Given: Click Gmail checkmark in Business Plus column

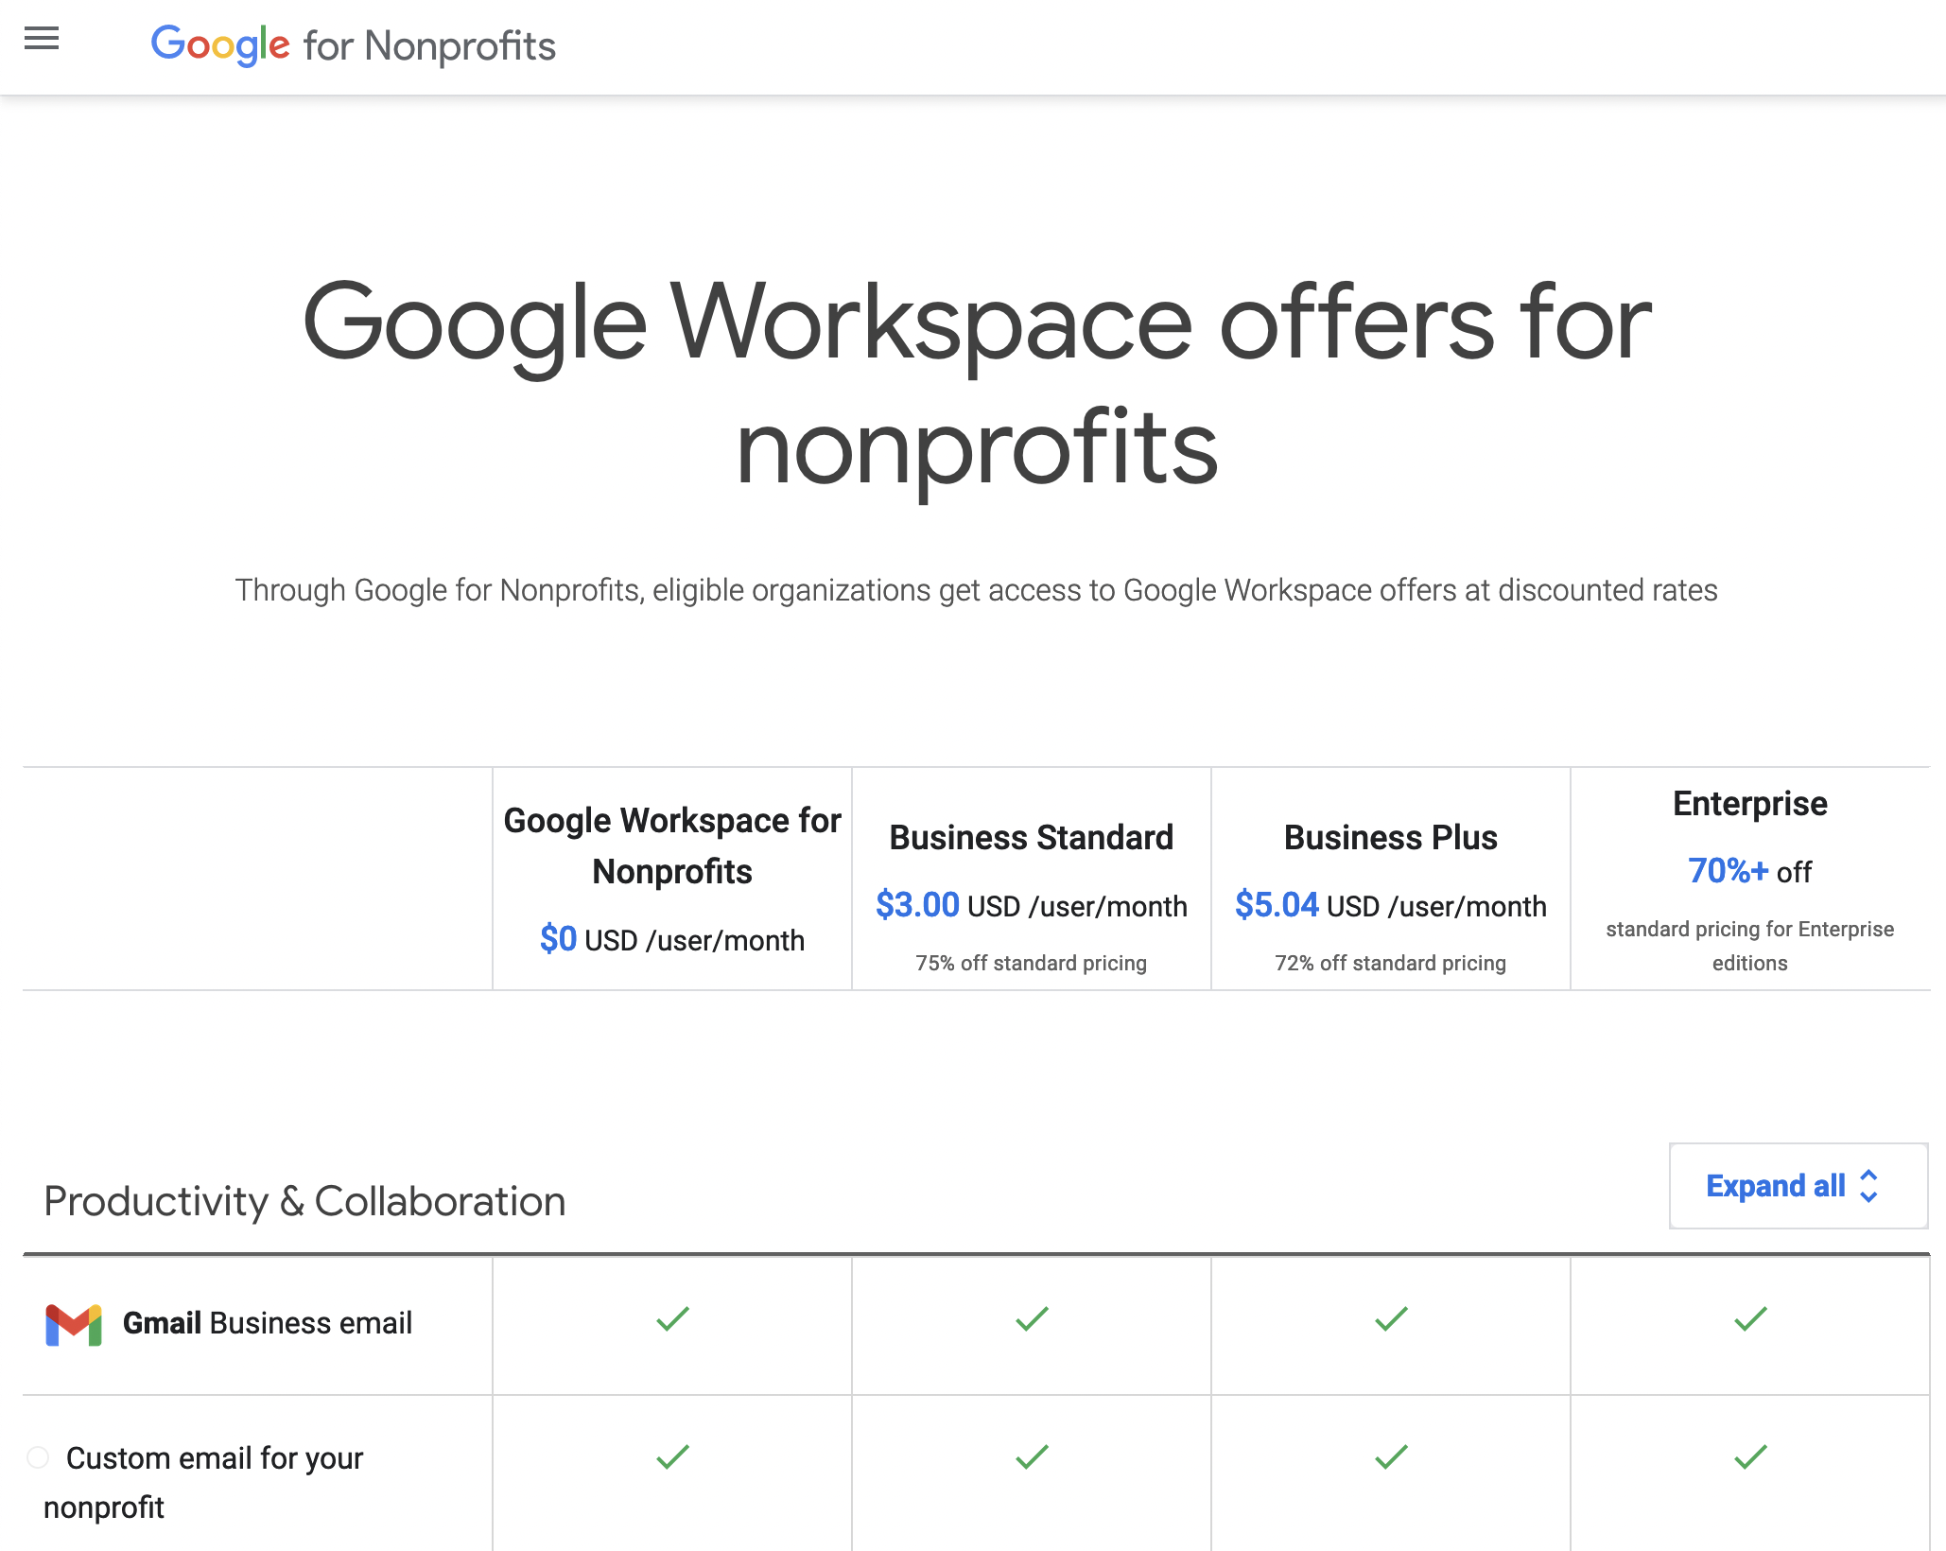Looking at the screenshot, I should point(1391,1318).
